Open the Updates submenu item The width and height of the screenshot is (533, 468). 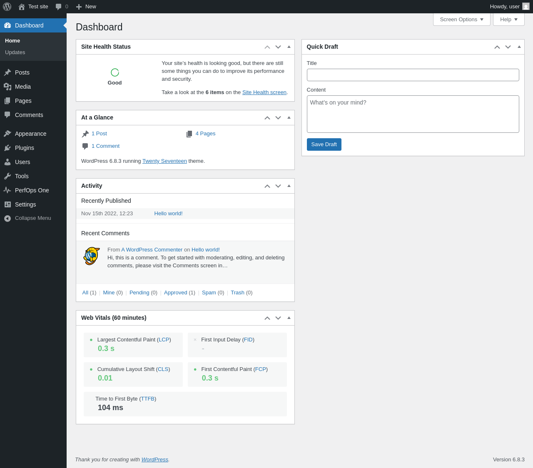pyautogui.click(x=15, y=52)
